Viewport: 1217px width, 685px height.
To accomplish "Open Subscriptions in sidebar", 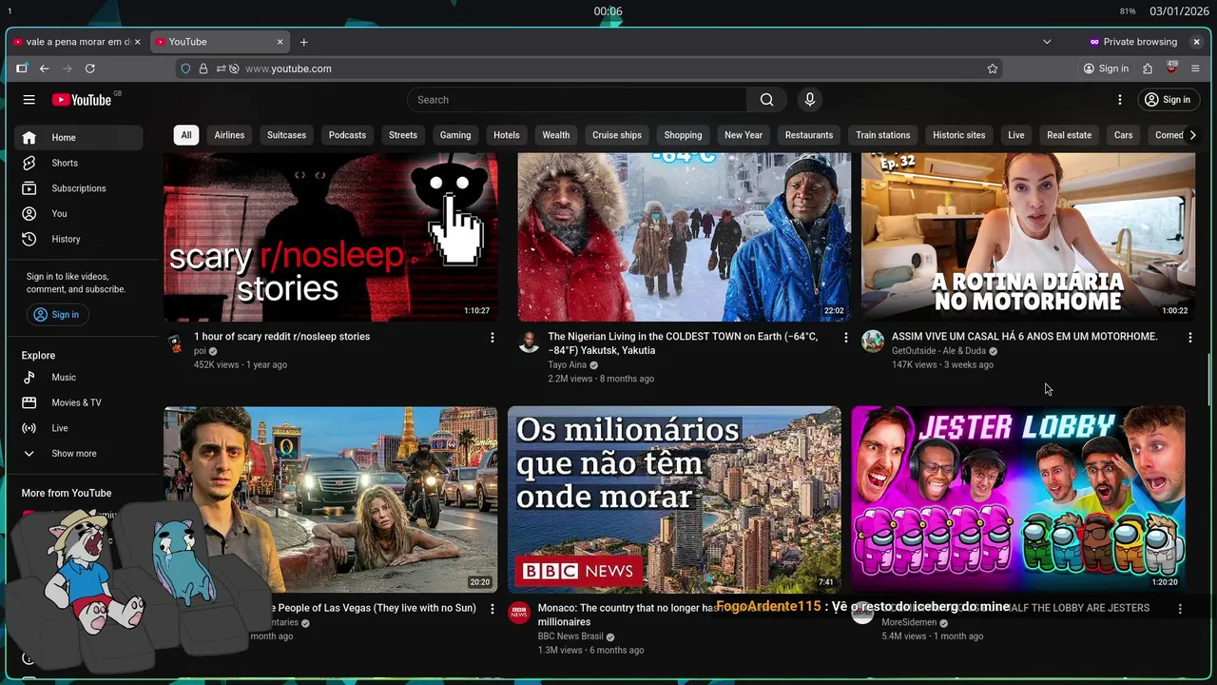I will [x=79, y=188].
